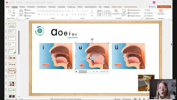177x100 pixels.
Task: Switch to the Вставка tab
Action: [22, 7]
